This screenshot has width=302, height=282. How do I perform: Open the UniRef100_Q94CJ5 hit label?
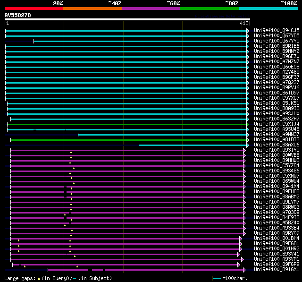277,30
